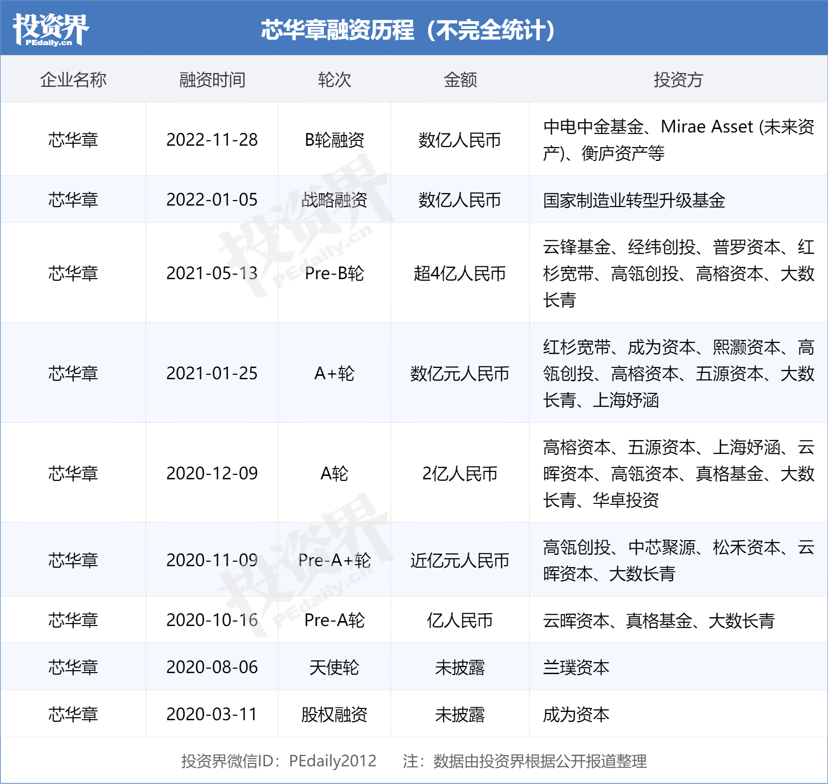
Task: Click 数亿人民币 in the 战略融资 row
Action: 460,200
